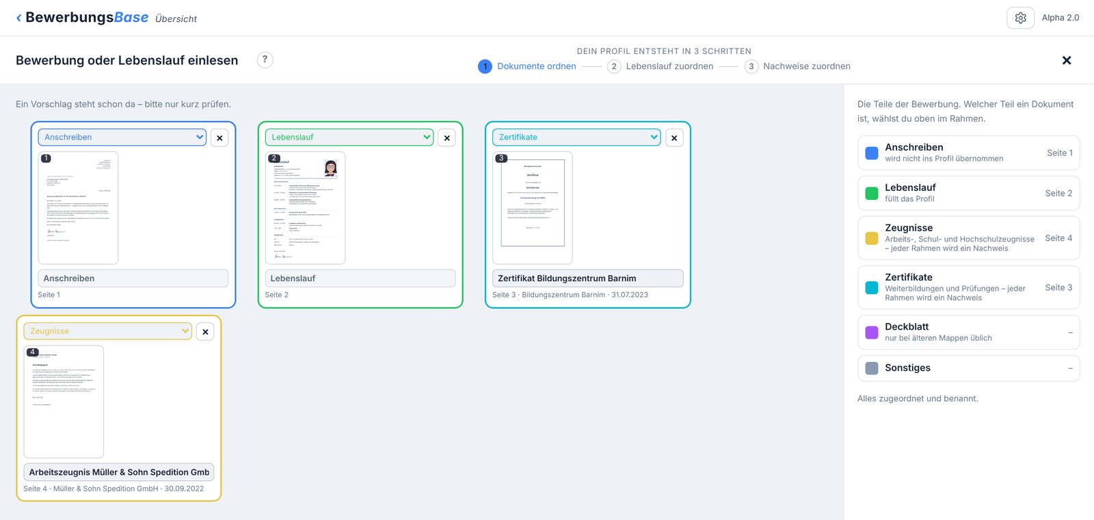Click the blue Anschreiben color swatch

click(x=872, y=153)
